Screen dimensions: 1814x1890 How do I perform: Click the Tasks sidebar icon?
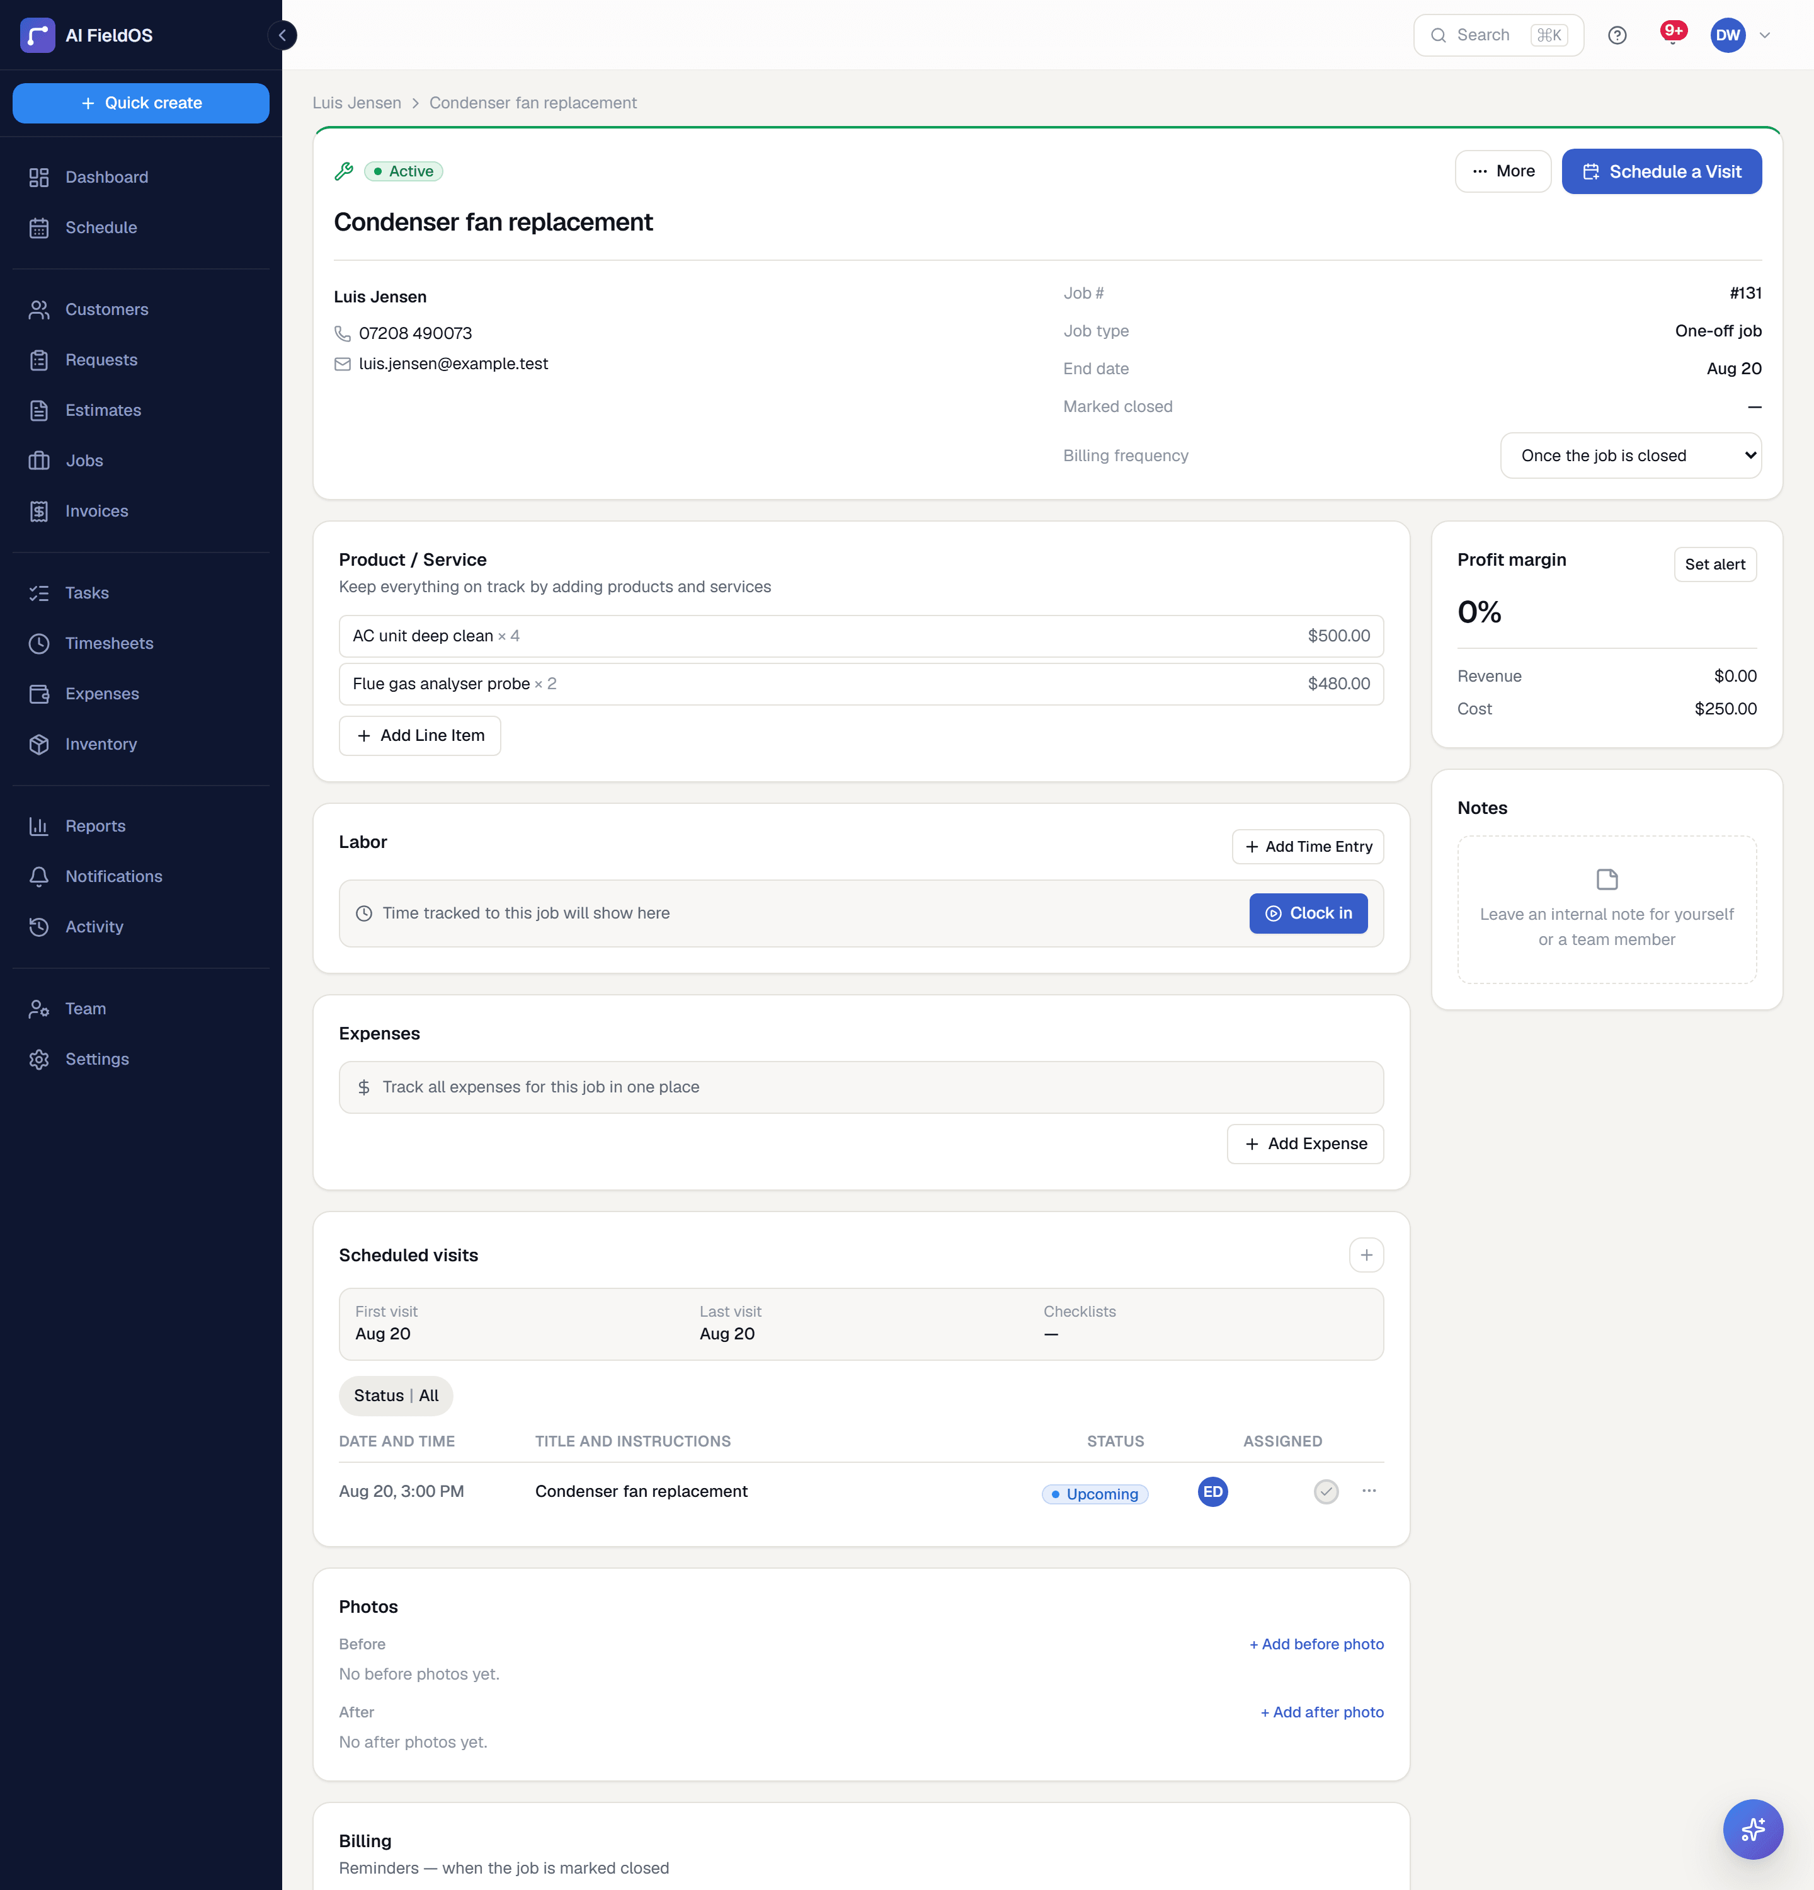click(x=38, y=593)
